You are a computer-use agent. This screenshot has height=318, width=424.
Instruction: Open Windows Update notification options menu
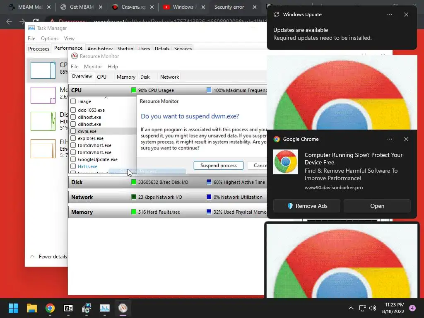tap(390, 14)
